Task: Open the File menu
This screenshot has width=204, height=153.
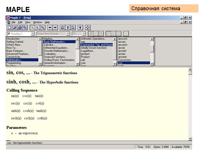Action: point(14,22)
